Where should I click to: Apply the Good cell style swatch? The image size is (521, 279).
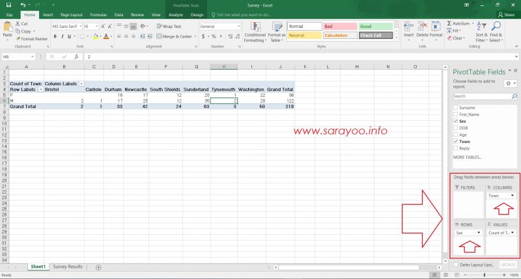377,27
